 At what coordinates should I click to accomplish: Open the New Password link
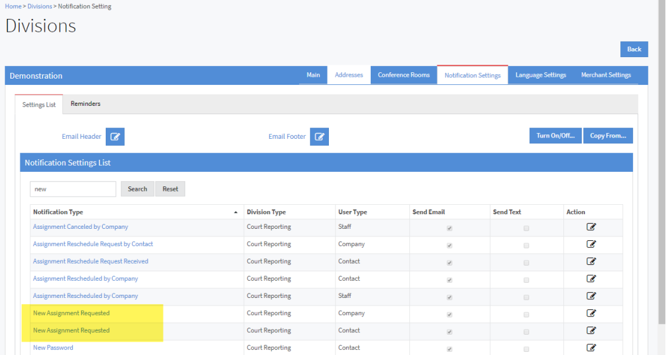[x=53, y=347]
